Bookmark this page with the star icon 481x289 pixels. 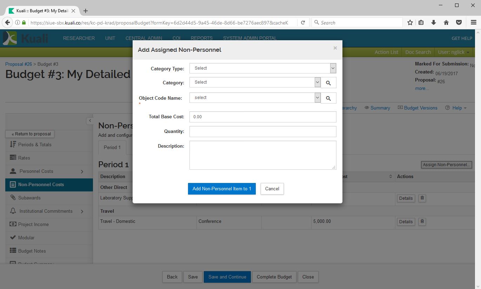410,22
